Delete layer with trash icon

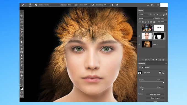point(163,60)
